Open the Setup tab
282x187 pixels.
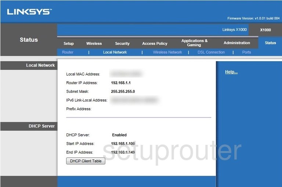[69, 44]
